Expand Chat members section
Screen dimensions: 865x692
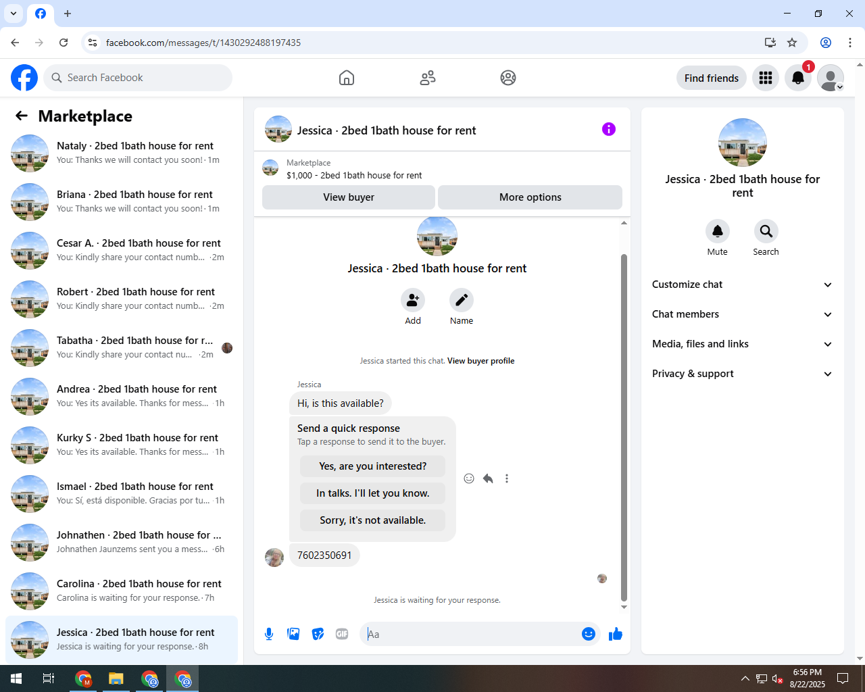742,314
